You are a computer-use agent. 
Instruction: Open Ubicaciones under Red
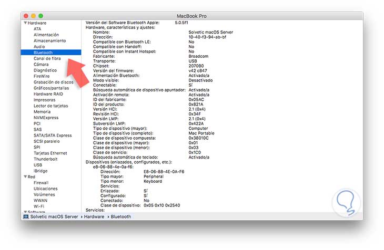[46, 189]
